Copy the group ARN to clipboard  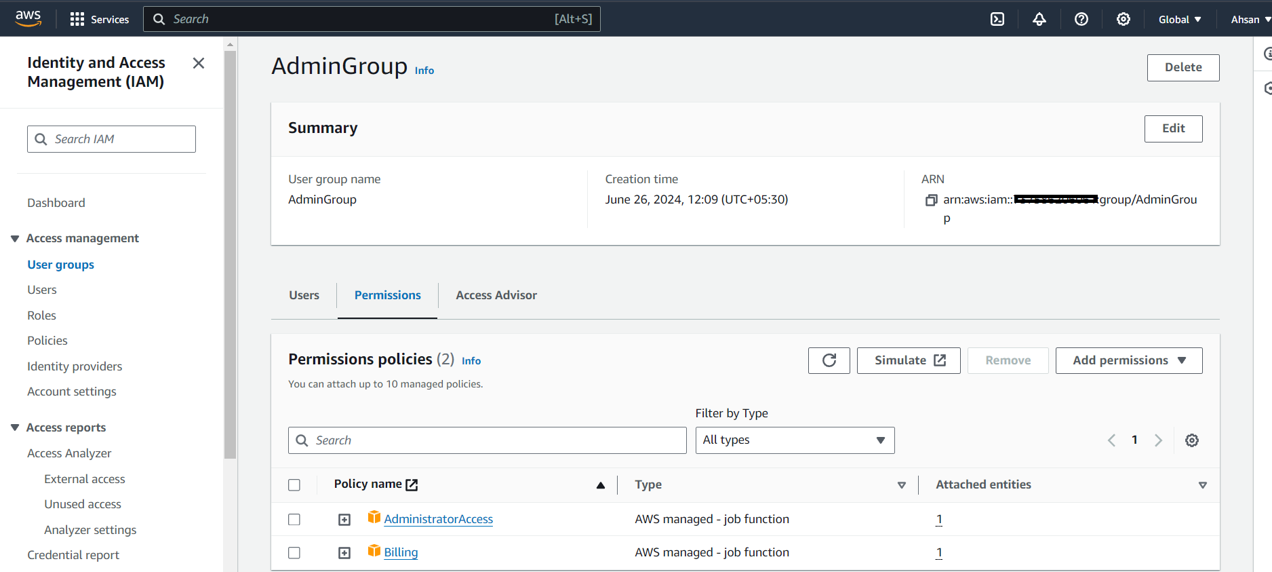click(932, 200)
